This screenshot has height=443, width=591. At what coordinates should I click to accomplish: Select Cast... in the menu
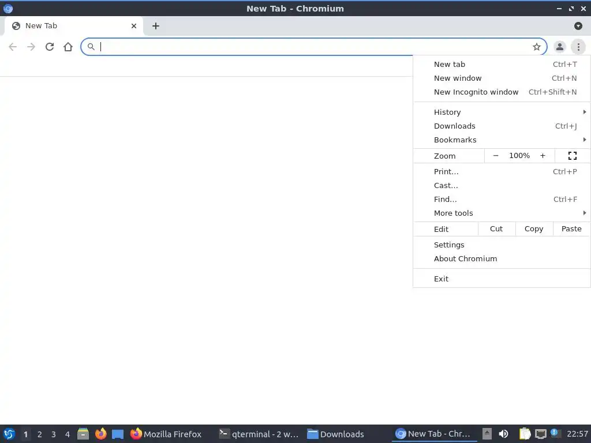(502, 186)
